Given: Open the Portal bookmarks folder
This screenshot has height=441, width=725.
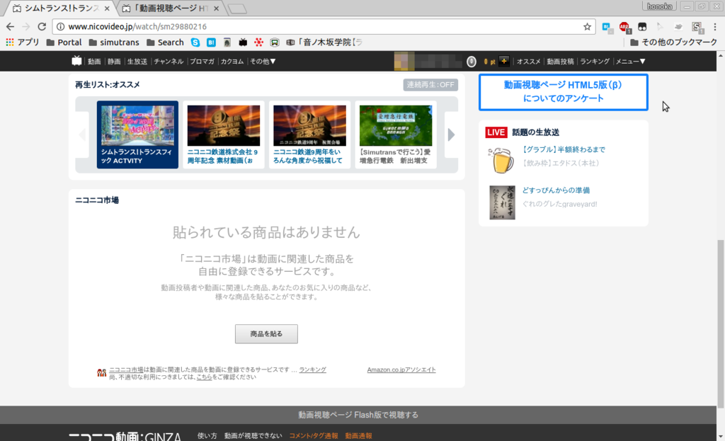Looking at the screenshot, I should (64, 42).
